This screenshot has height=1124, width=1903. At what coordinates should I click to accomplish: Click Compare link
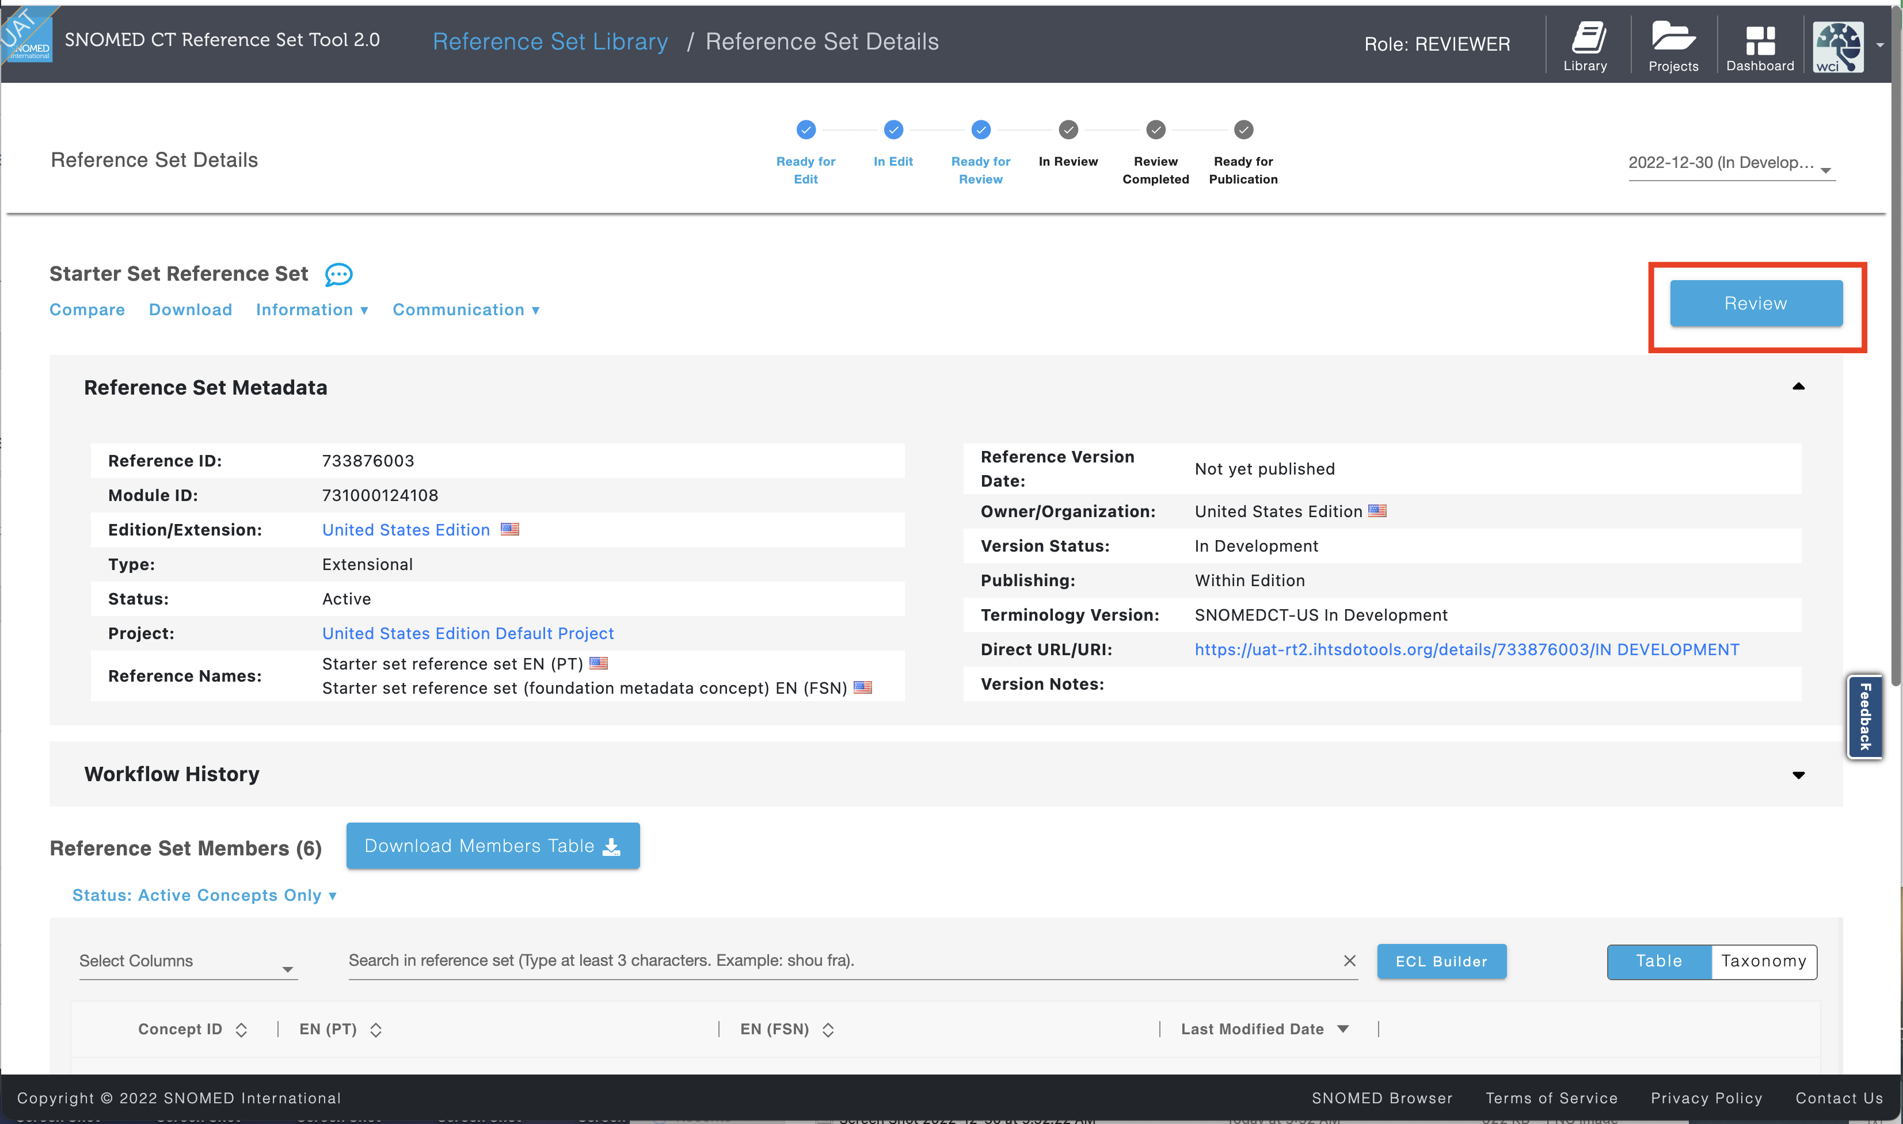coord(87,310)
